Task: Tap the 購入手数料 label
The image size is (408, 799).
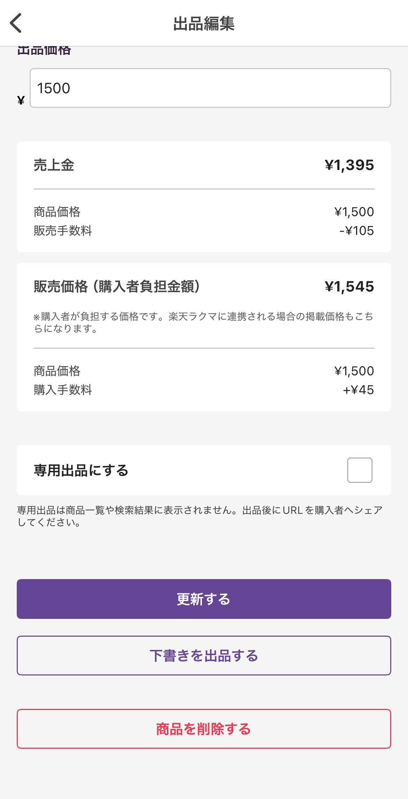Action: [63, 390]
